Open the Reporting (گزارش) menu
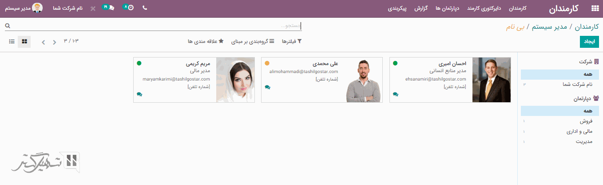The height and width of the screenshot is (185, 603). click(x=421, y=8)
